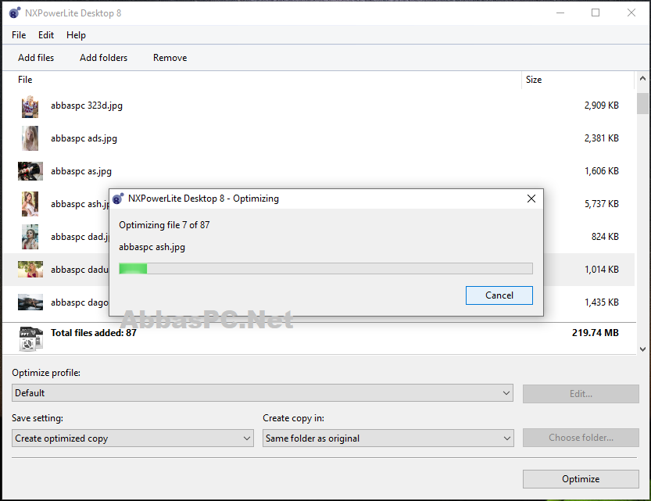Click the Optimize button
651x501 pixels.
581,479
